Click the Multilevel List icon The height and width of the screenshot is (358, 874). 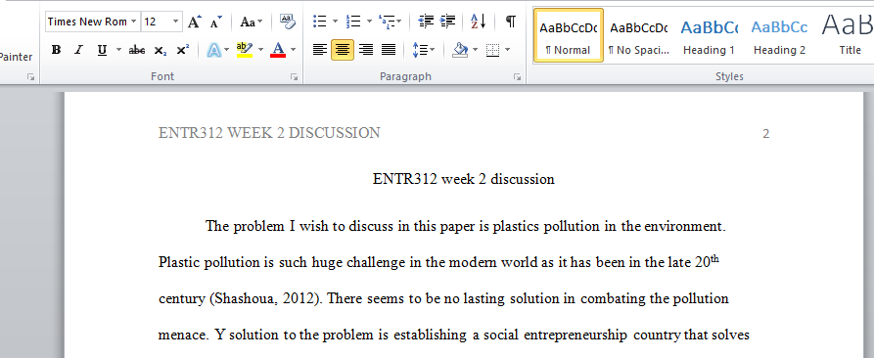[387, 22]
